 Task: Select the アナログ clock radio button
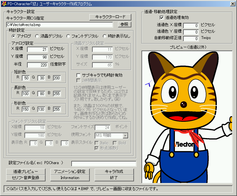click(x=14, y=36)
